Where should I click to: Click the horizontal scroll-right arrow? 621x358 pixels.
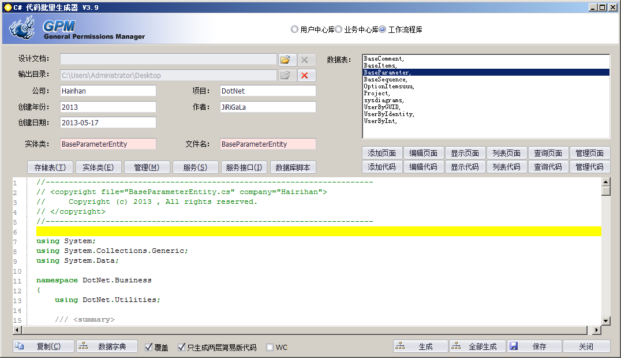[x=597, y=330]
